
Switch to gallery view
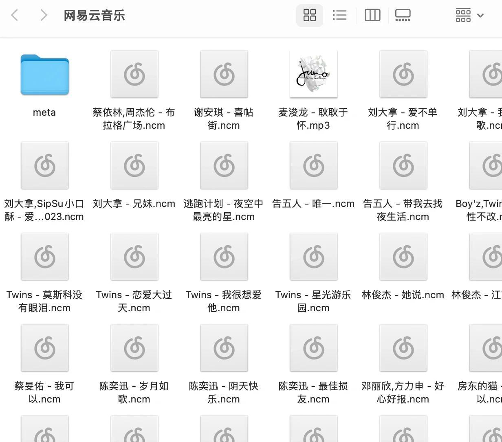tap(403, 15)
